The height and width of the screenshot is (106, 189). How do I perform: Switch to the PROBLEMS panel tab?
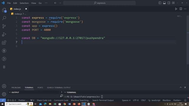click(16, 88)
